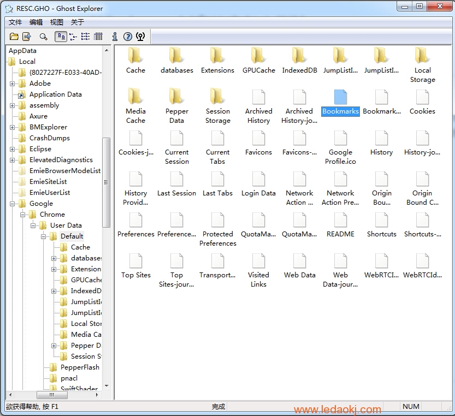Expand the ElevatedDiagnostics tree node

pos(12,160)
